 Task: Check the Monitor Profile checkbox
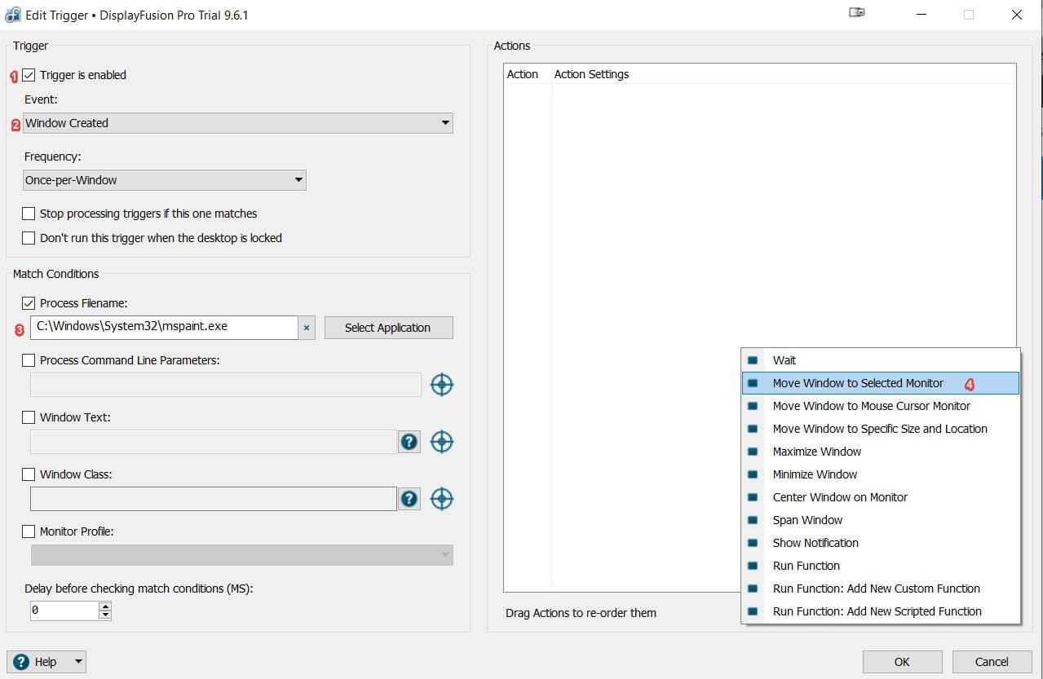pos(29,531)
